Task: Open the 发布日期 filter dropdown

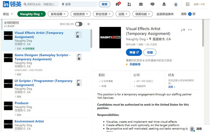Action: coord(58,14)
